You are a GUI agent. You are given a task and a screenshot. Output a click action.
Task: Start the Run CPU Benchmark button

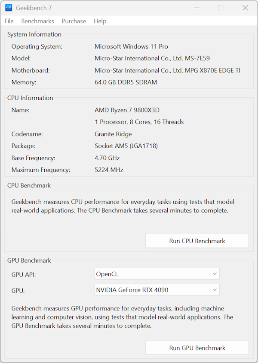pyautogui.click(x=197, y=241)
